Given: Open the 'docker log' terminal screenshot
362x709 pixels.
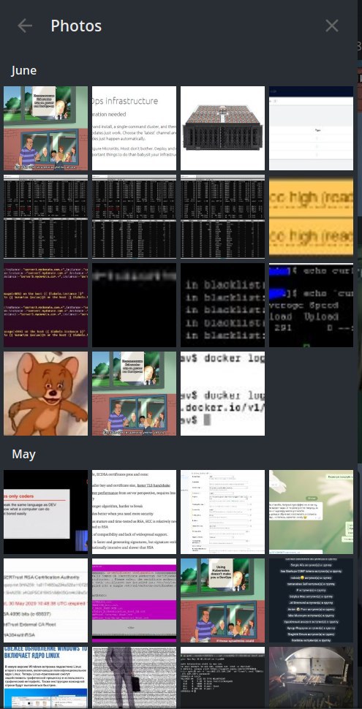Looking at the screenshot, I should [222, 394].
